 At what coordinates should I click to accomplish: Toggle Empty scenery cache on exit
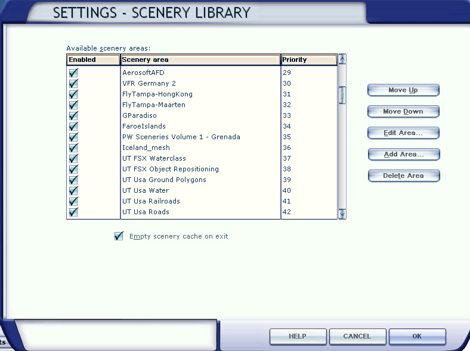point(119,236)
